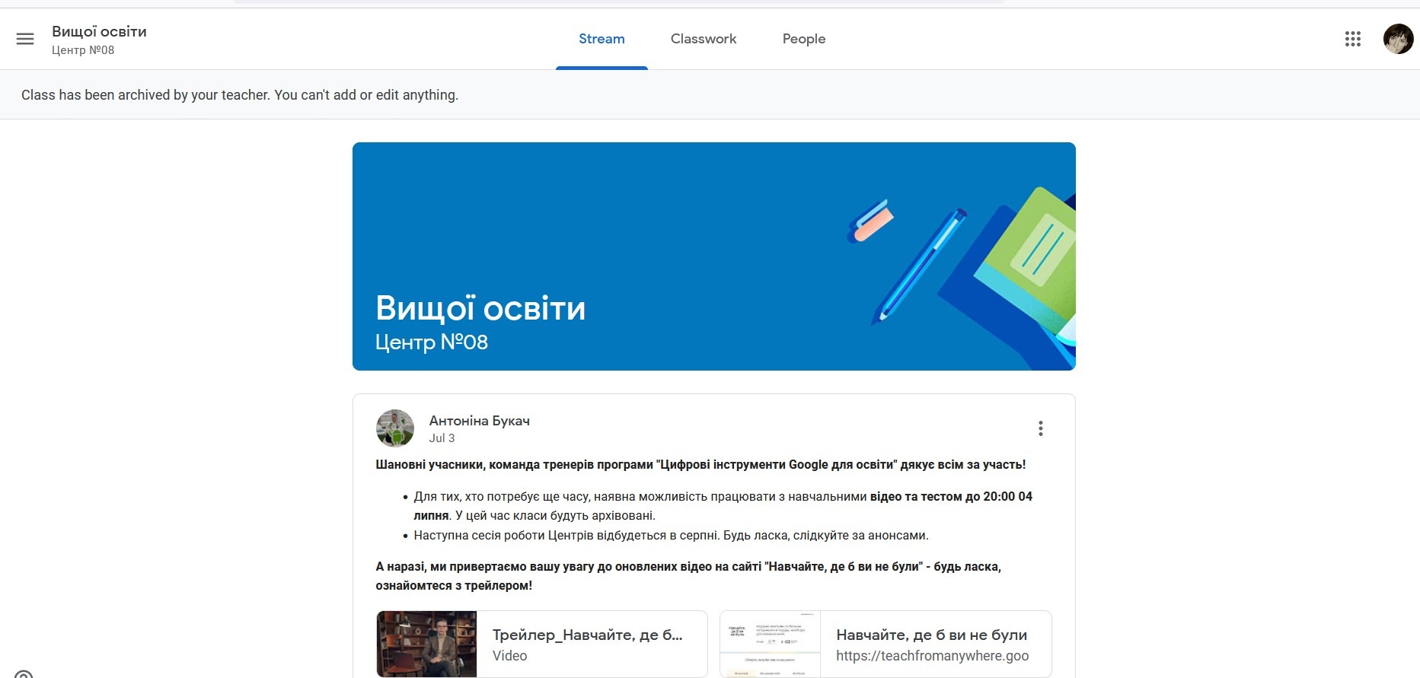Open Трейлер_Навчайте video attachment title

(x=587, y=635)
